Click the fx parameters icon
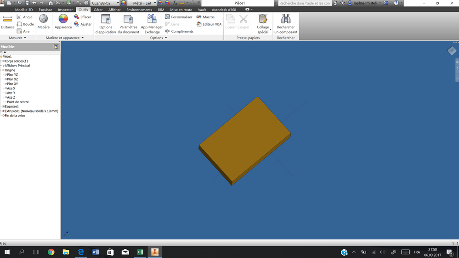Screen dimensions: 459x258 coord(175,3)
